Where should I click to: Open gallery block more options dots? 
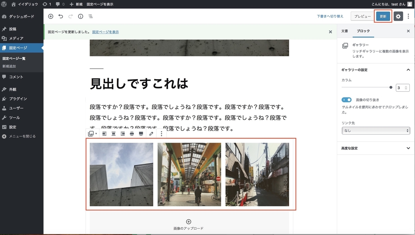162,133
